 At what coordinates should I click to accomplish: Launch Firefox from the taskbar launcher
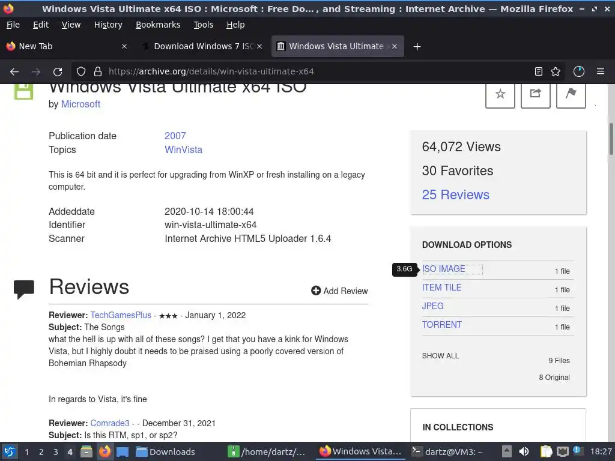coord(105,451)
